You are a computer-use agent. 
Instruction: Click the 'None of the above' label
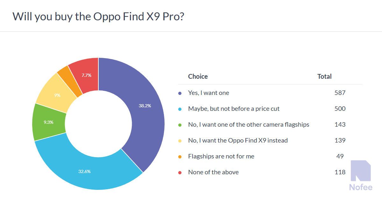pyautogui.click(x=213, y=172)
